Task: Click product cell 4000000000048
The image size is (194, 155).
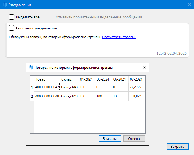Action: (47, 96)
